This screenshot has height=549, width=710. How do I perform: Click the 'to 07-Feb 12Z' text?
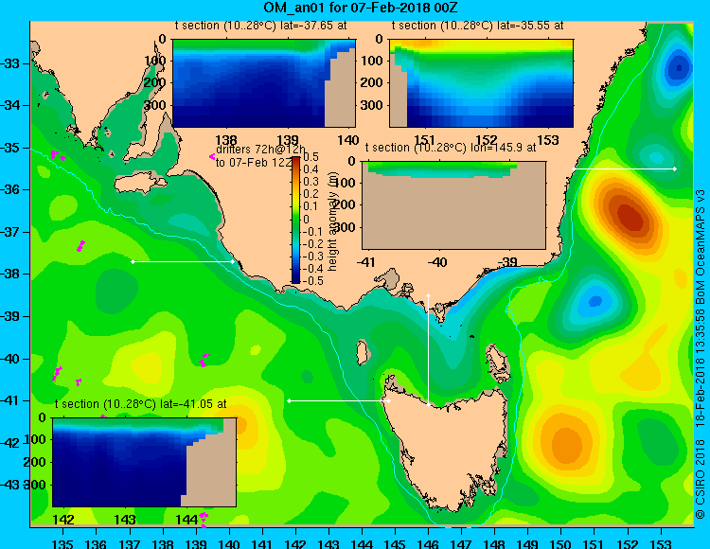click(x=254, y=163)
